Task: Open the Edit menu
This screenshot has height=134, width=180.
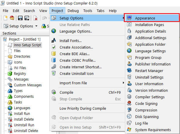Action: 16,11
